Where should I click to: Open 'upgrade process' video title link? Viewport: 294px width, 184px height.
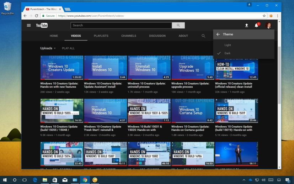tap(190, 85)
